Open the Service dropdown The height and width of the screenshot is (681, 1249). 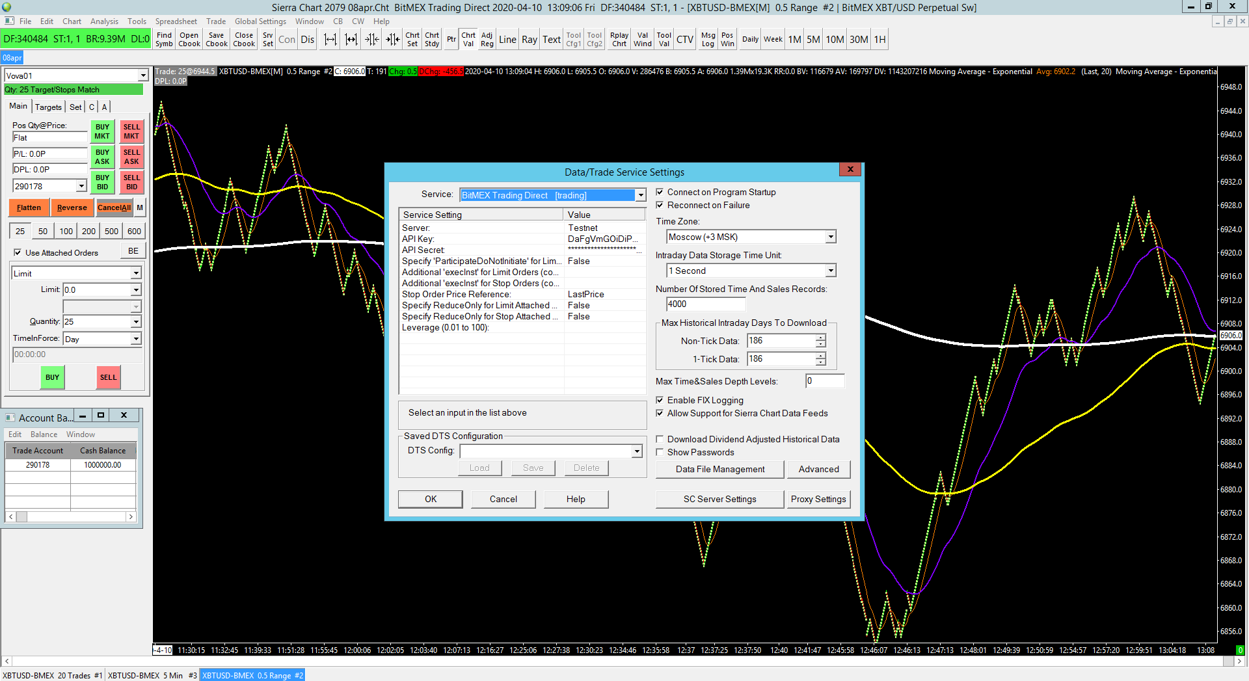tap(641, 195)
